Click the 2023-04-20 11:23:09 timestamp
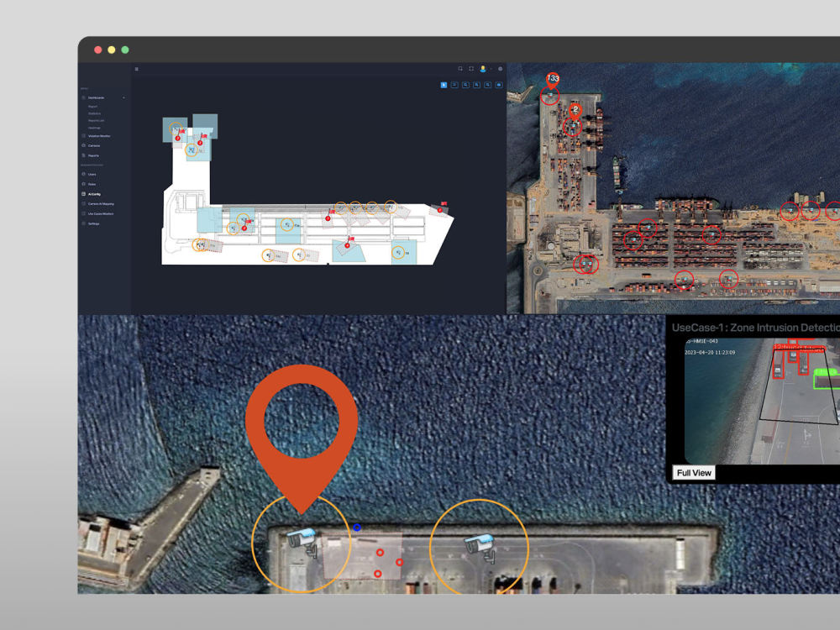840x630 pixels. point(710,353)
